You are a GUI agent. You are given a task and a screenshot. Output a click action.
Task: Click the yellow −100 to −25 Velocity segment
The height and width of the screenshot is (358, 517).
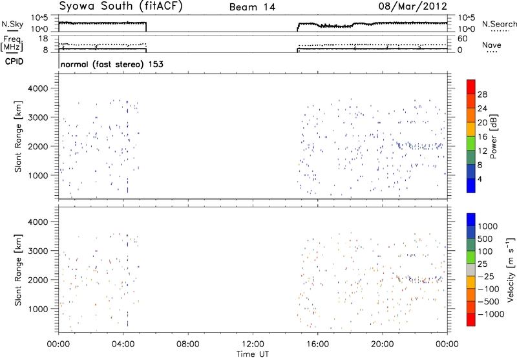click(x=471, y=282)
